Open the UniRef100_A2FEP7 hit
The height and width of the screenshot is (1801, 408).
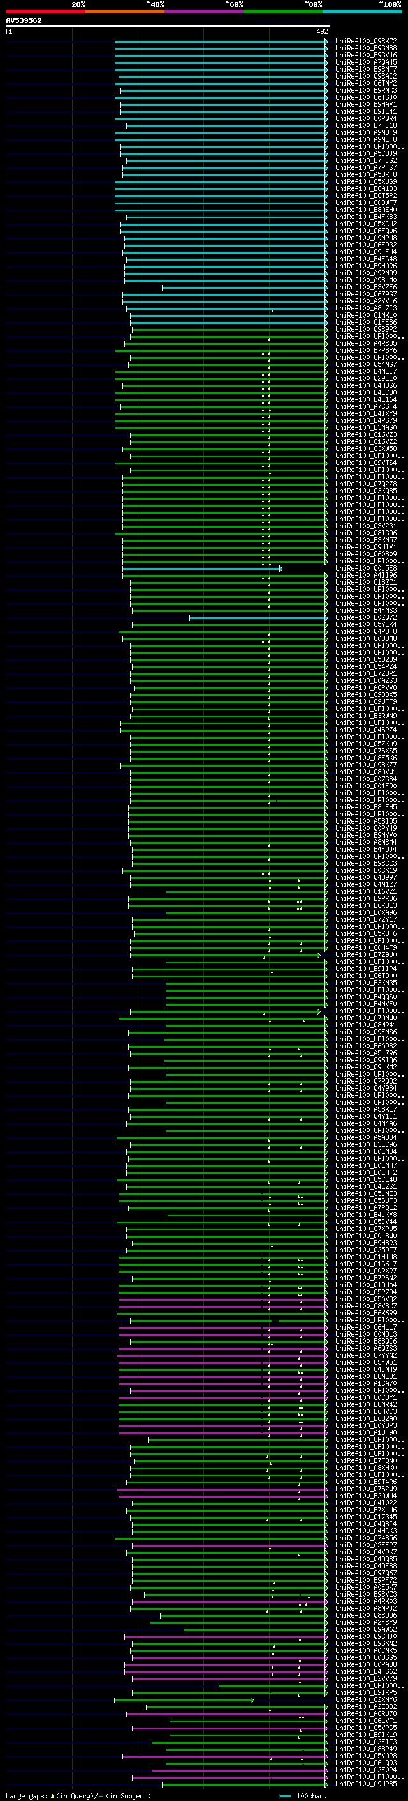[366, 1544]
